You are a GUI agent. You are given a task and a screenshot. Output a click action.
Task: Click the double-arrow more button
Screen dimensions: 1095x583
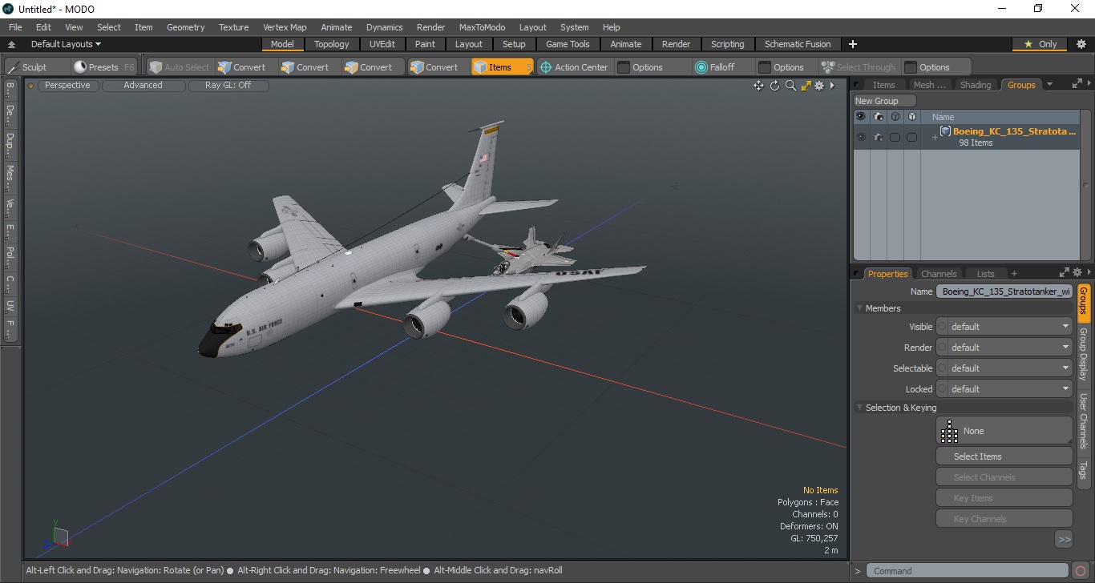pyautogui.click(x=1064, y=540)
